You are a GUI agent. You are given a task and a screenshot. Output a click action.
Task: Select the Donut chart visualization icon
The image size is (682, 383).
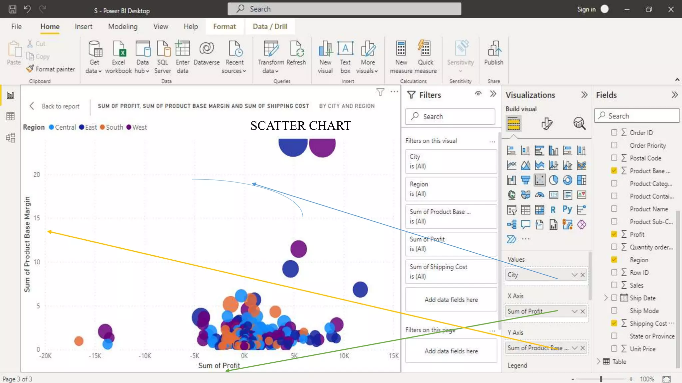tap(567, 180)
